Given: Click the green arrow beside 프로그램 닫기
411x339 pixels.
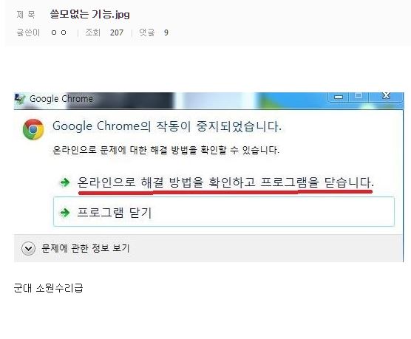Looking at the screenshot, I should [64, 213].
